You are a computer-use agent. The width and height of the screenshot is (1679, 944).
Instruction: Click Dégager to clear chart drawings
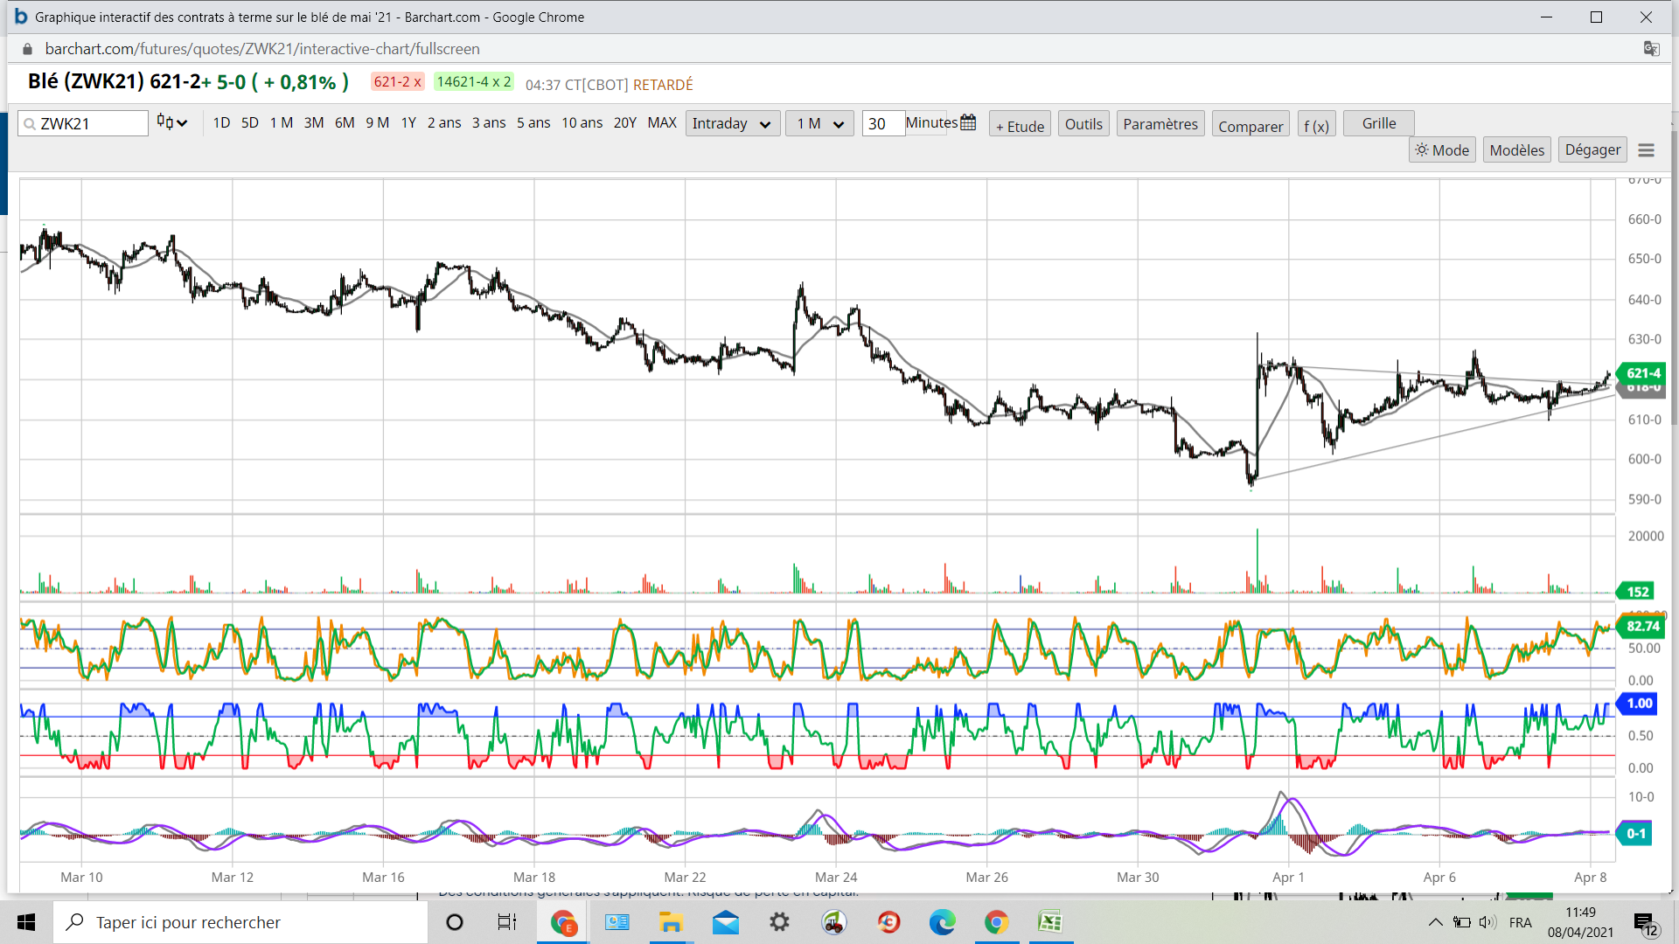1592,150
